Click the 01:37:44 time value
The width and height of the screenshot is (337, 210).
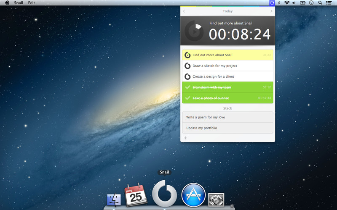point(265,98)
